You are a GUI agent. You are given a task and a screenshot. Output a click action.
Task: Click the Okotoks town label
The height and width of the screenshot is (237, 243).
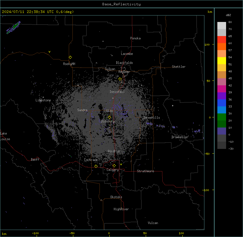point(116,197)
